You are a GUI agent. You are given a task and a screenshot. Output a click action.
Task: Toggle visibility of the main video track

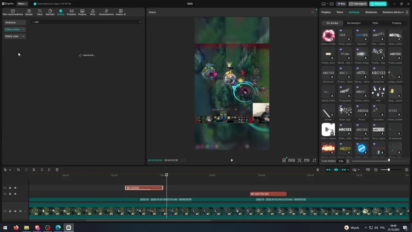pos(15,211)
